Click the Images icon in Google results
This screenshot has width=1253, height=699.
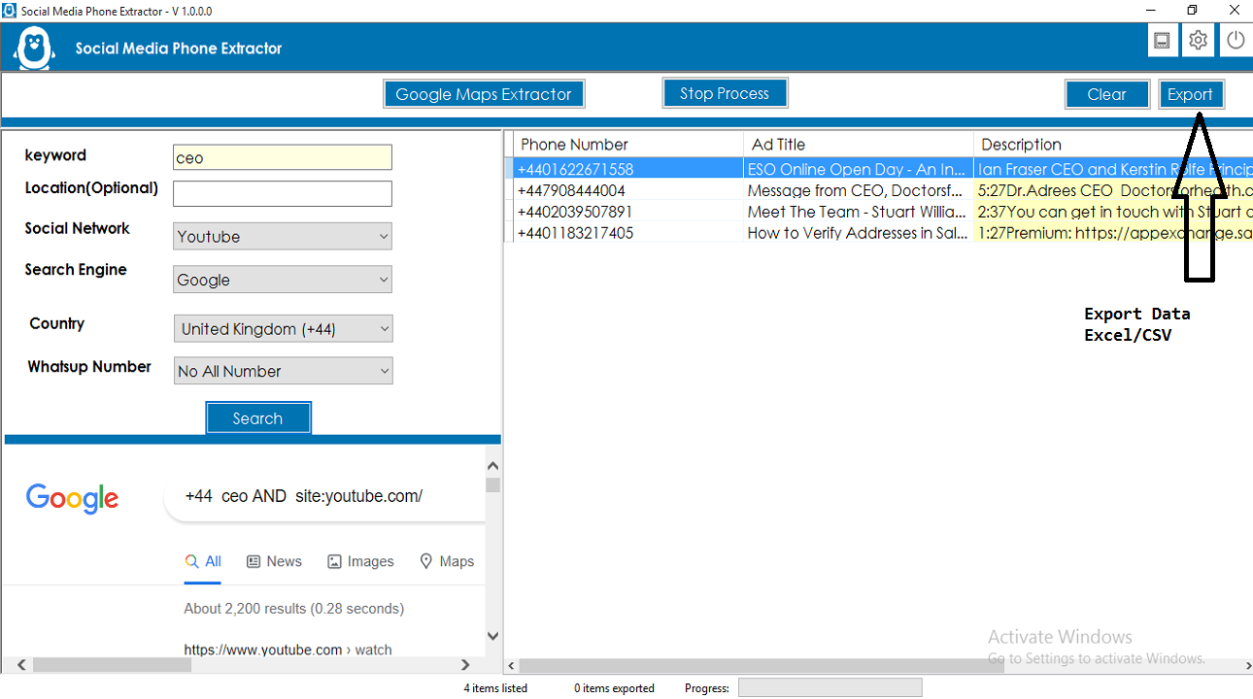(360, 561)
